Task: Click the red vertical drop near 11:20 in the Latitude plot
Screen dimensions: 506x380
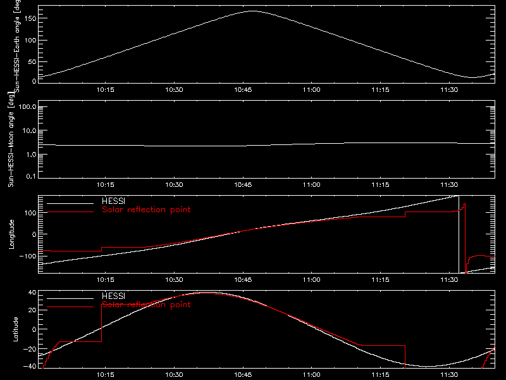Action: (x=405, y=357)
